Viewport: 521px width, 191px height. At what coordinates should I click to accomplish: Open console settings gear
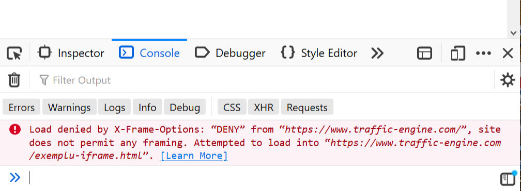[508, 80]
